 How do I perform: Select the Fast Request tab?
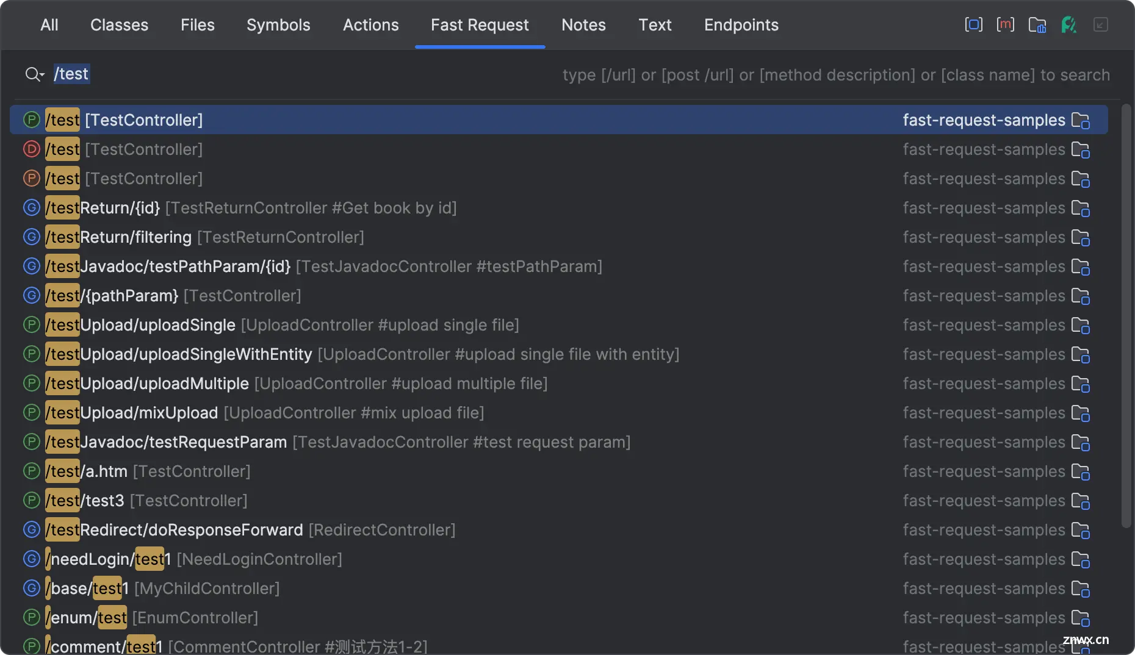pos(480,25)
